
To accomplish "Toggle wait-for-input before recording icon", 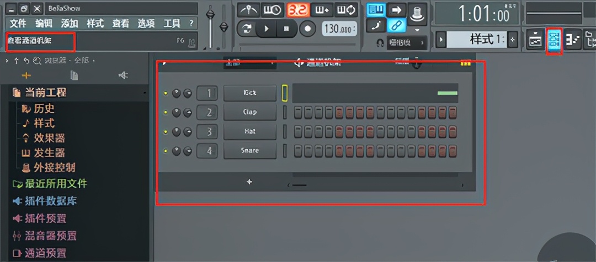I will (x=272, y=10).
